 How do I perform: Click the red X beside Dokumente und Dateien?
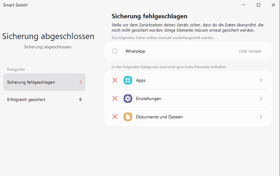pyautogui.click(x=115, y=117)
